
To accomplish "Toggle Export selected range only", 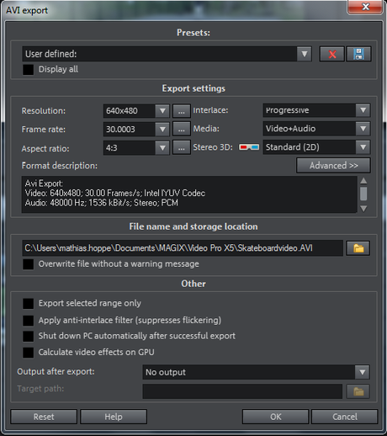I will tap(28, 304).
